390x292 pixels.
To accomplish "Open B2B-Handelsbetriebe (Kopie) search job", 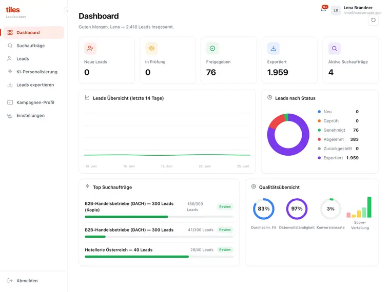I will click(x=129, y=206).
